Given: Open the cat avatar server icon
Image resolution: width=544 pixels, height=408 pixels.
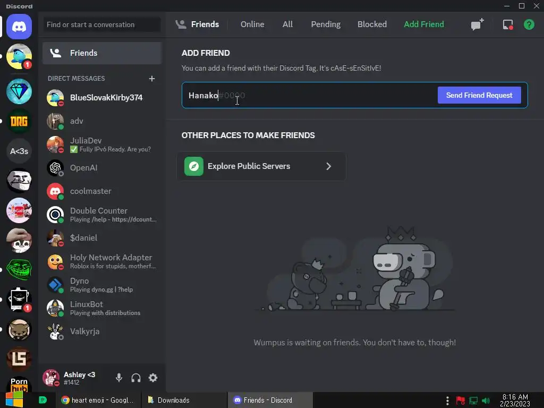Looking at the screenshot, I should pyautogui.click(x=19, y=329).
